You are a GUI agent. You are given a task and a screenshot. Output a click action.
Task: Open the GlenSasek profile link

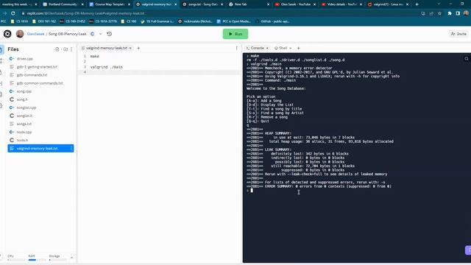point(35,34)
